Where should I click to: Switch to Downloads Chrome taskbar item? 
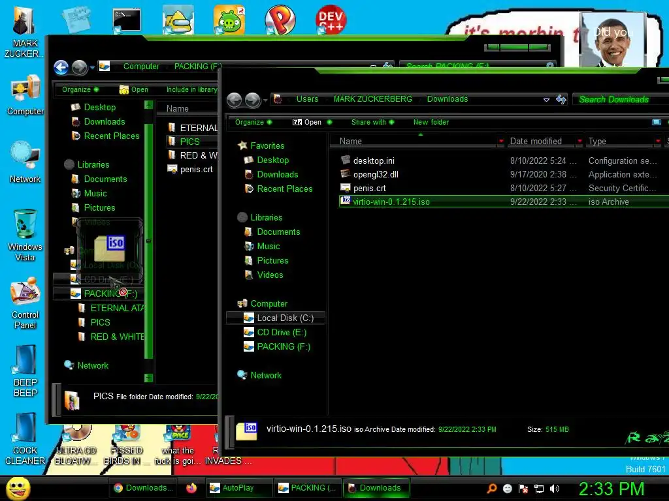(144, 488)
